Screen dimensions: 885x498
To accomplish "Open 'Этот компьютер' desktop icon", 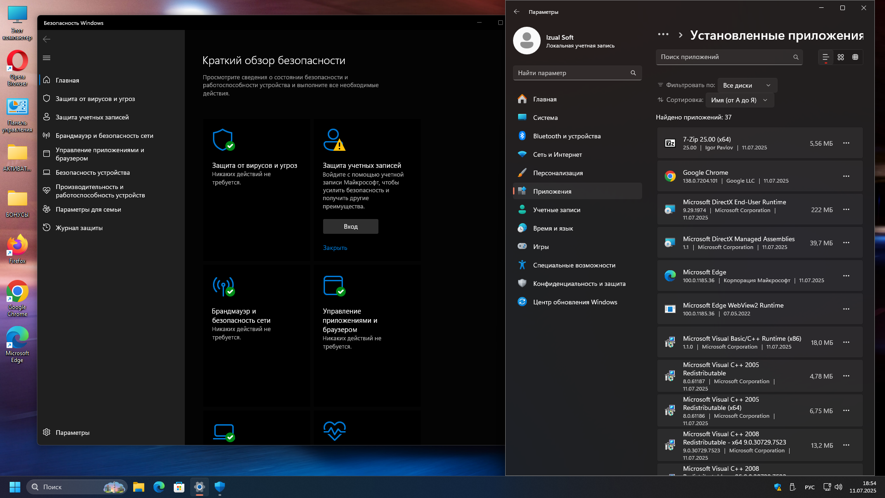I will (18, 23).
